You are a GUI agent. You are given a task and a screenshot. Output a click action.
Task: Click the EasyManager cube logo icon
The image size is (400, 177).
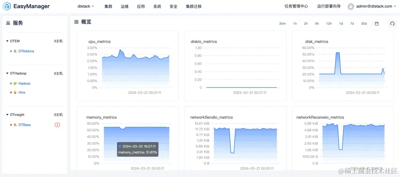7,6
